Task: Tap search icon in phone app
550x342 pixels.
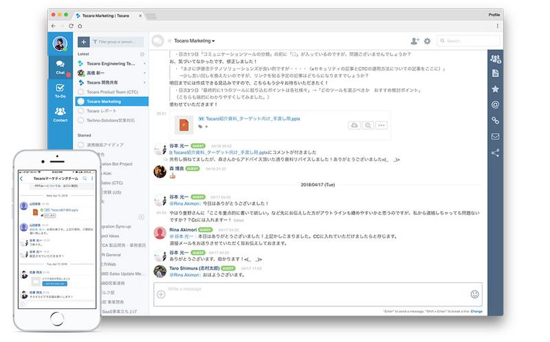Action: (85, 179)
